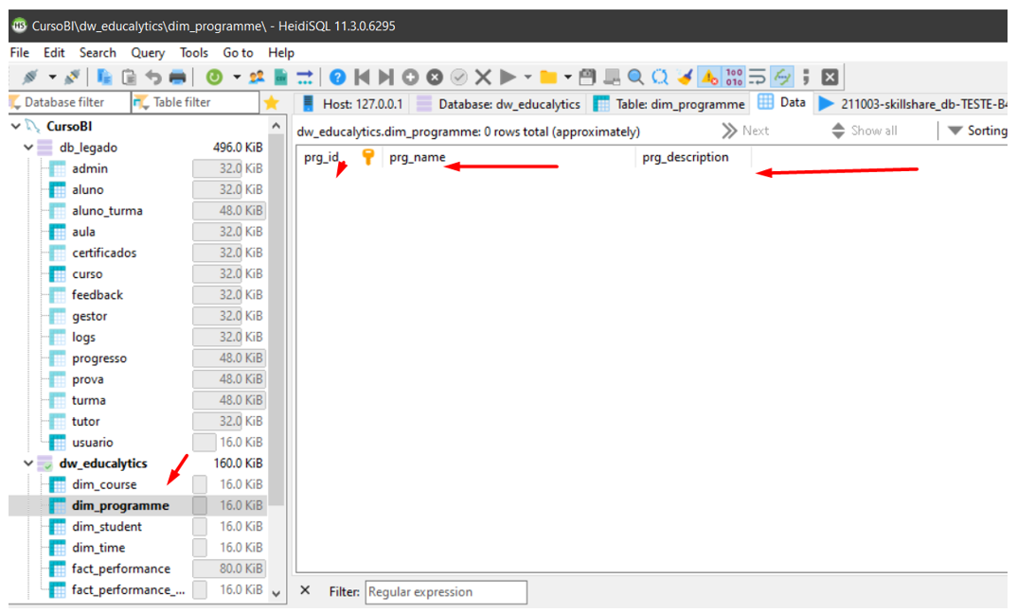This screenshot has width=1017, height=612.
Task: Toggle wrap long lines icon
Action: tap(757, 77)
